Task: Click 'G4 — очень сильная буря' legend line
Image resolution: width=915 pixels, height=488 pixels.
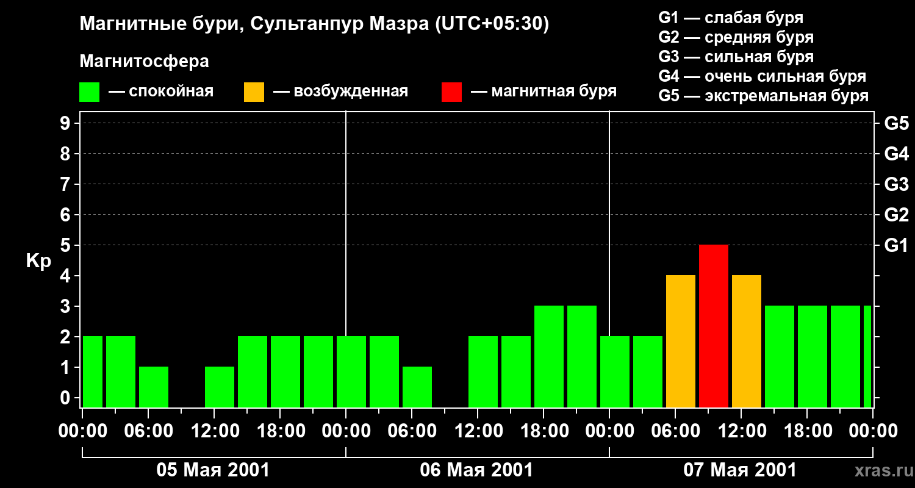Action: [762, 76]
